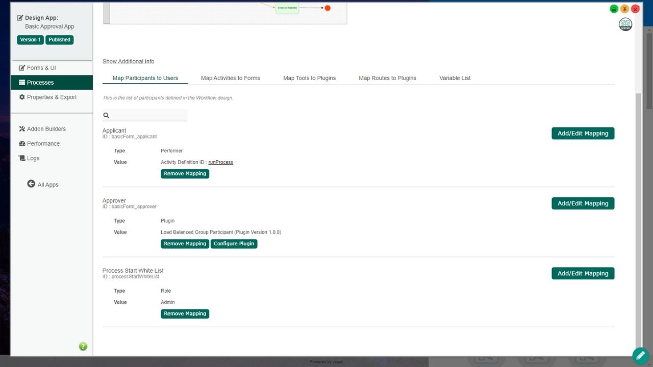Click the green minimize panel circle icon
The image size is (653, 367).
[x=614, y=9]
